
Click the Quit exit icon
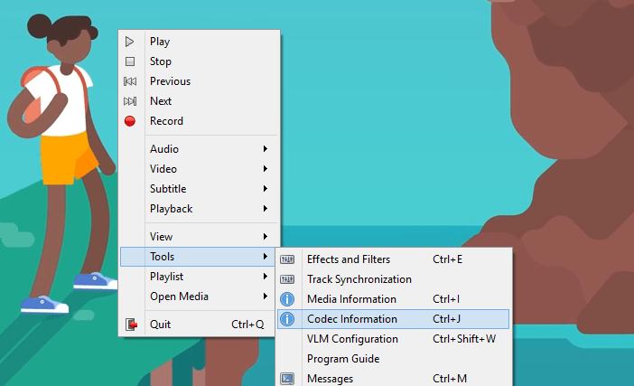click(x=131, y=325)
